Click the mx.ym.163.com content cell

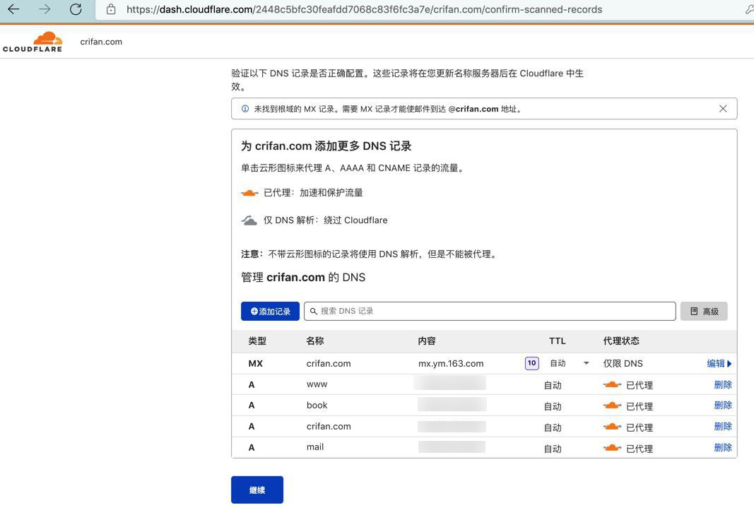(x=451, y=364)
